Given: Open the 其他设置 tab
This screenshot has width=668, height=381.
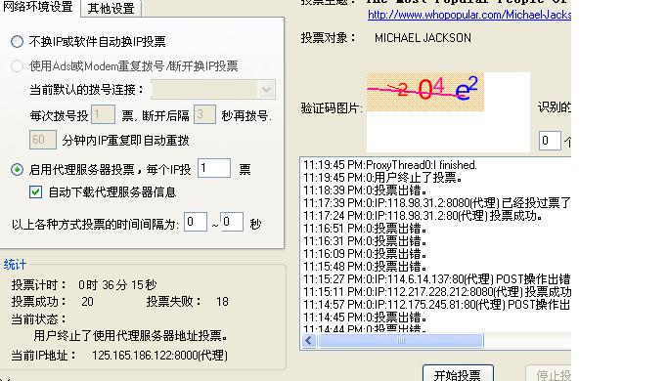Looking at the screenshot, I should point(111,9).
